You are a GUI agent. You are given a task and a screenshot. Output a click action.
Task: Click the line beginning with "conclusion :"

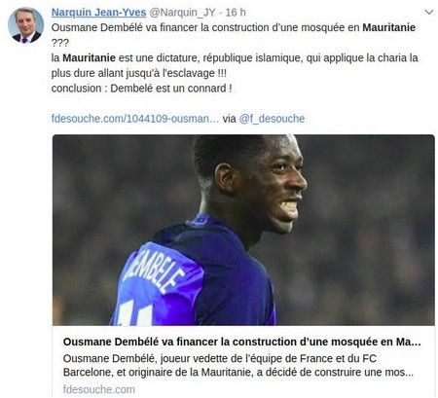point(141,89)
